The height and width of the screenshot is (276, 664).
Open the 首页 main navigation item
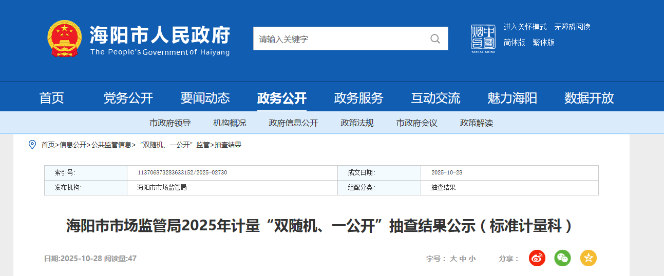(x=52, y=97)
